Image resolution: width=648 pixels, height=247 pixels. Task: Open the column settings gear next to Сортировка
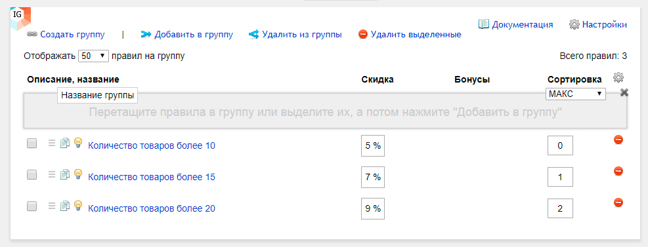(x=618, y=77)
